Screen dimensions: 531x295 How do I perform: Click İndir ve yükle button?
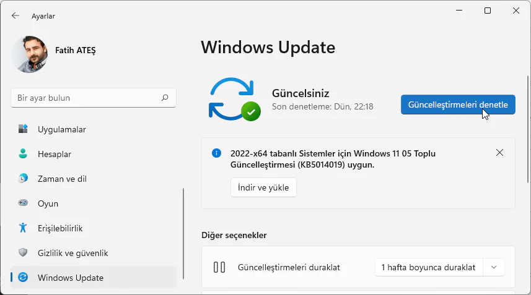click(x=263, y=188)
